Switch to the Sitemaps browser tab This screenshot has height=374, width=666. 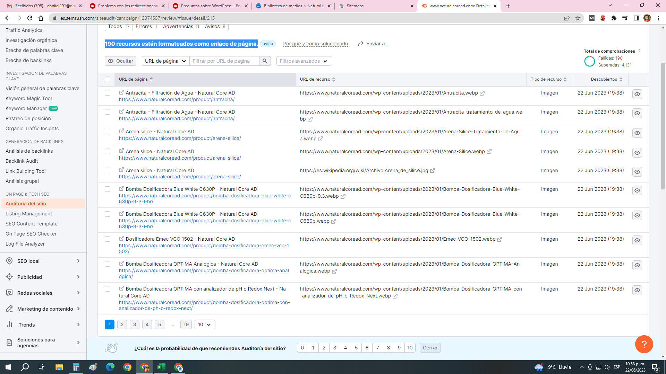pyautogui.click(x=376, y=6)
